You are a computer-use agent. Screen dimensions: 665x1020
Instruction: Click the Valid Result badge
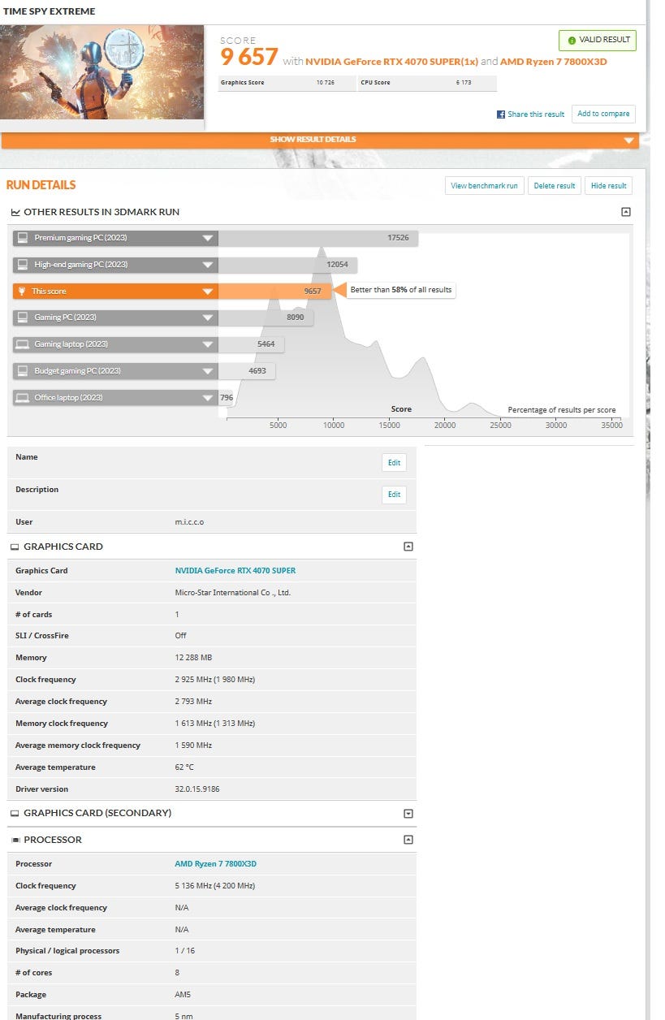coord(598,40)
